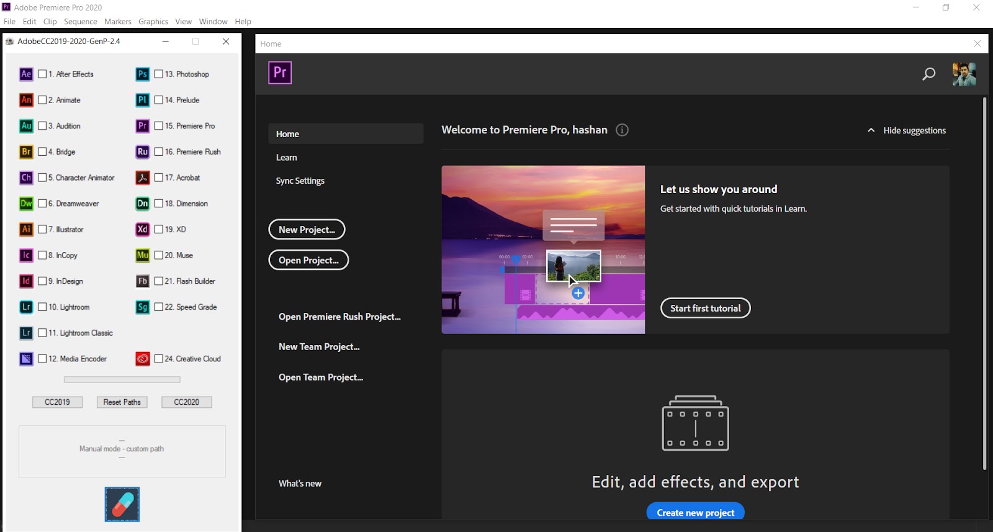Click the Create new project button

point(696,512)
